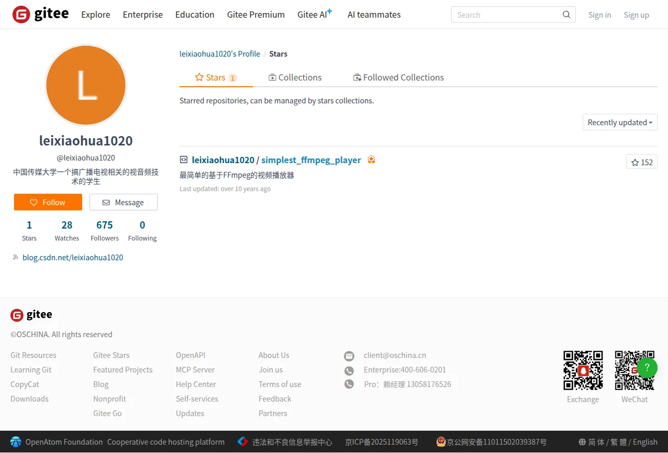Follow user leixiaohua1020
This screenshot has width=668, height=453.
coord(48,202)
